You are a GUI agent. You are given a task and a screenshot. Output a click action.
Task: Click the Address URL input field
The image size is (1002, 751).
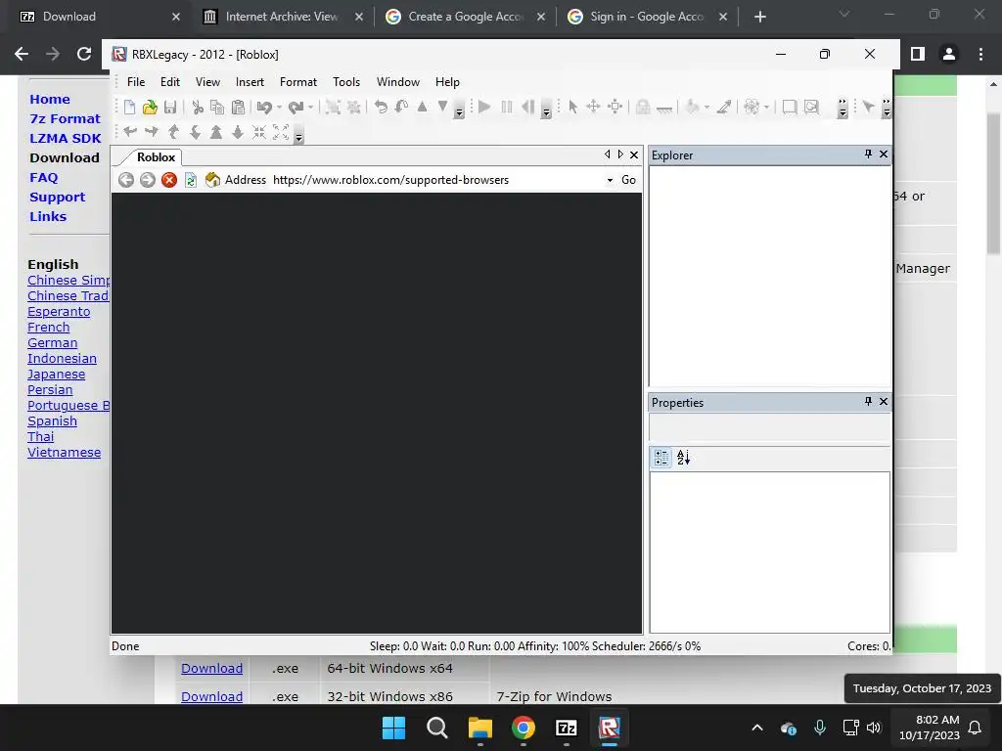coord(437,180)
